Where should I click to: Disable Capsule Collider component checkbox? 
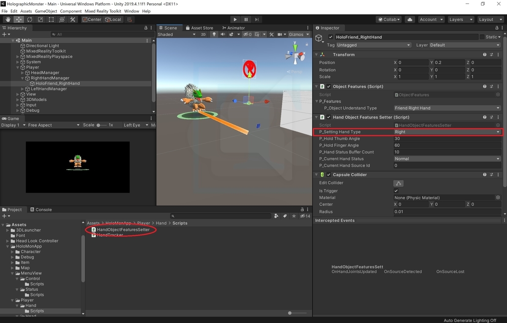pyautogui.click(x=329, y=175)
